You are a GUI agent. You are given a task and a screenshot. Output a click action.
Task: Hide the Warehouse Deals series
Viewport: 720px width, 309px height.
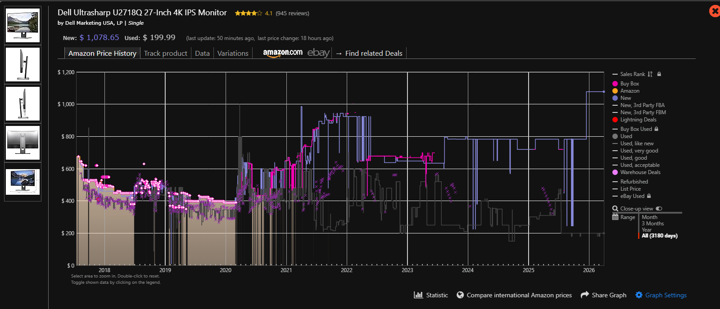[x=640, y=172]
